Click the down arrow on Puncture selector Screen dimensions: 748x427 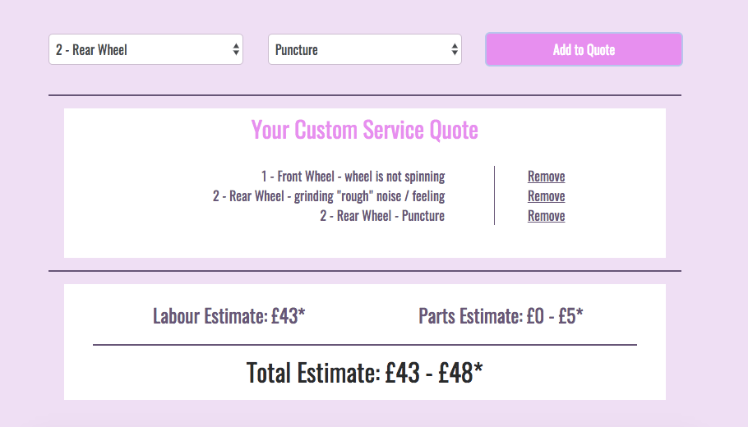tap(454, 53)
